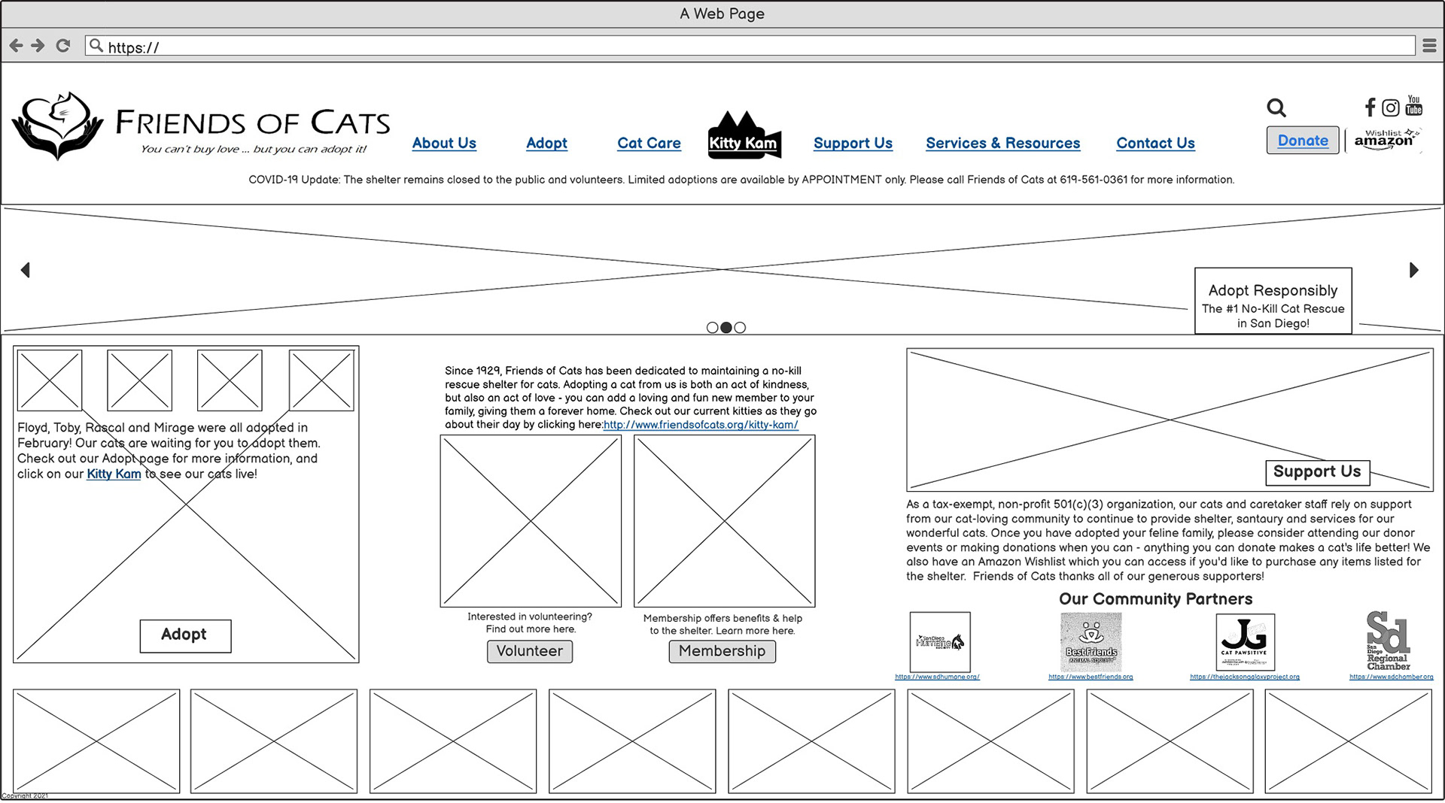The image size is (1445, 803).
Task: Click the Adopt button in left panel
Action: (185, 635)
